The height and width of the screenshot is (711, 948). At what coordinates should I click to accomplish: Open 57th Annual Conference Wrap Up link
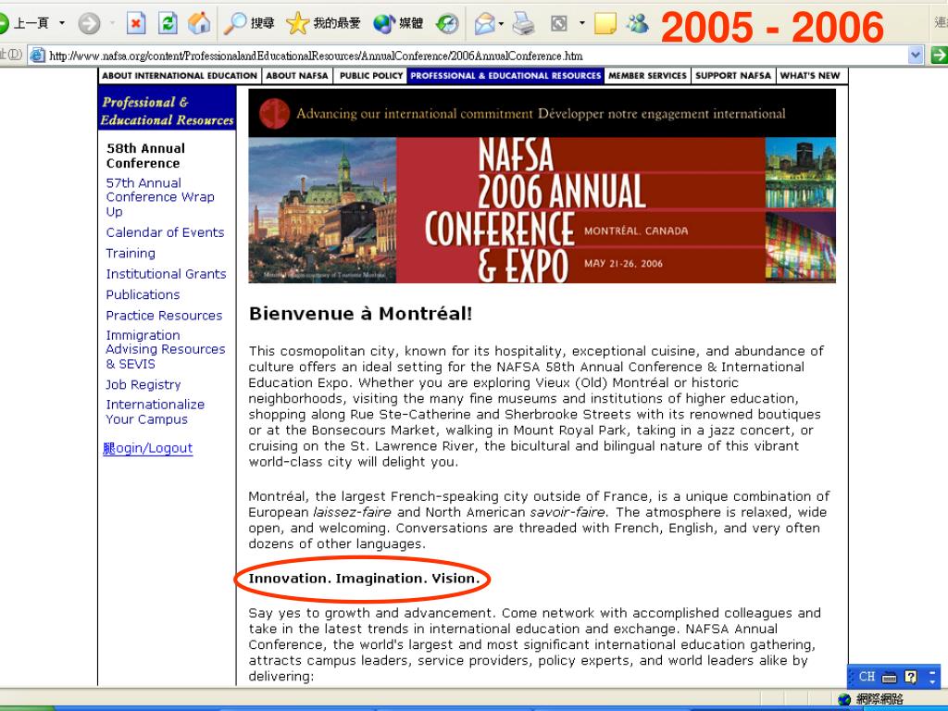click(x=159, y=197)
